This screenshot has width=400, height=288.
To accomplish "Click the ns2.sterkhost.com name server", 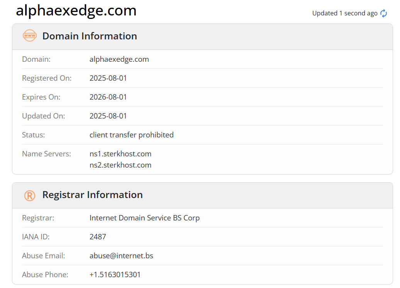I will pyautogui.click(x=120, y=165).
